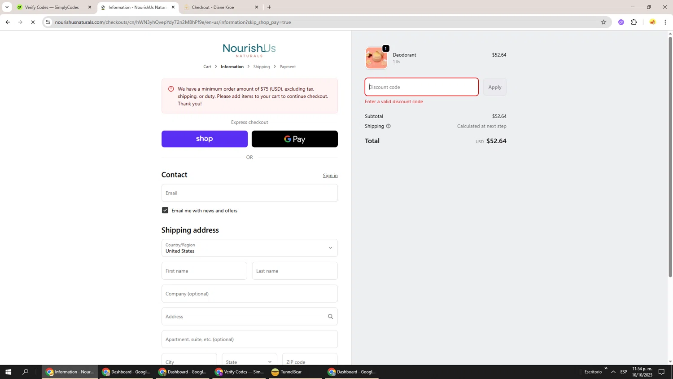Image resolution: width=673 pixels, height=379 pixels.
Task: Uncheck Email me with news and offers
Action: [165, 210]
